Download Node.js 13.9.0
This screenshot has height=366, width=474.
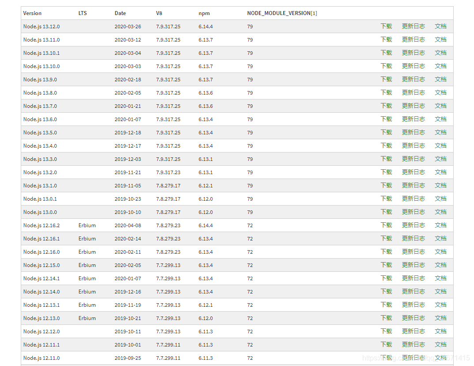coord(386,80)
